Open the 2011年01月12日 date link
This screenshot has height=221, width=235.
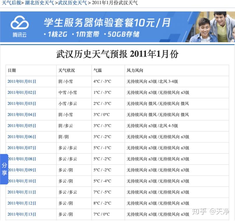[x=22, y=203]
